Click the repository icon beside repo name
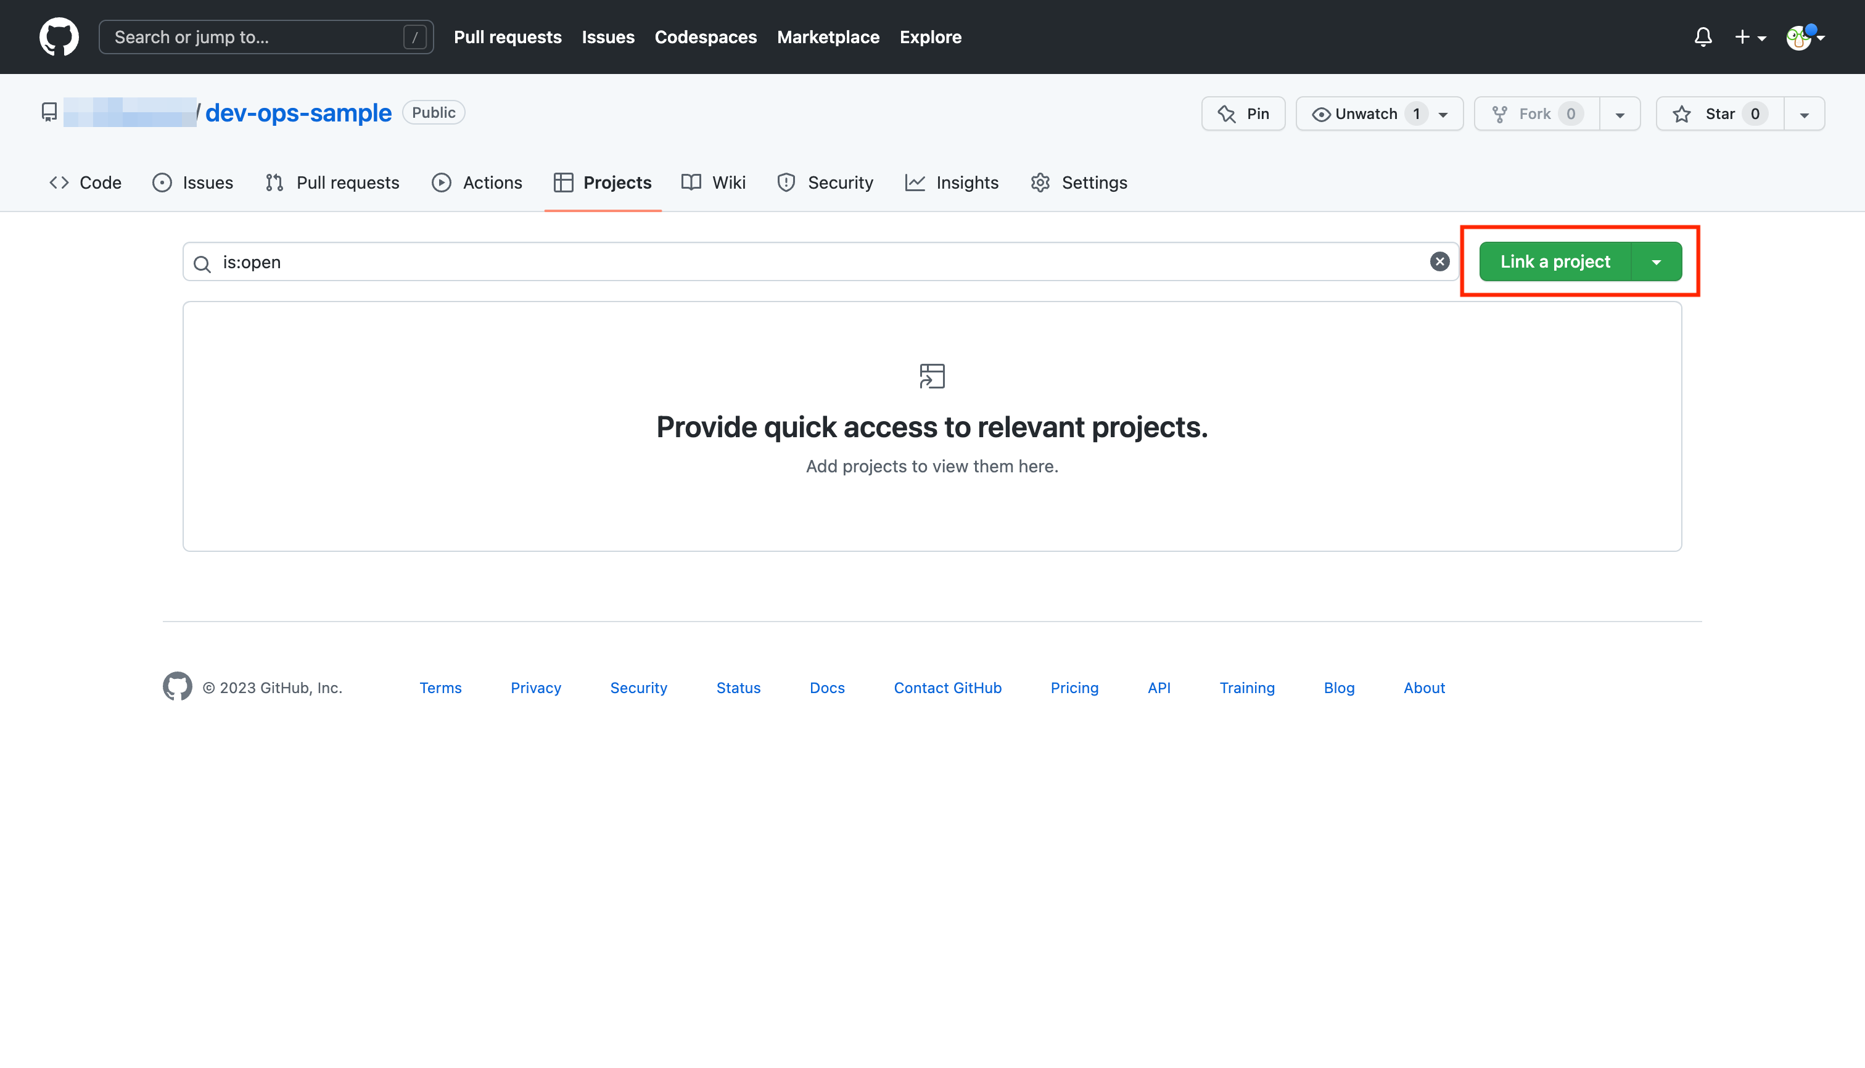Image resolution: width=1865 pixels, height=1068 pixels. 49,112
